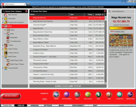Viewport: 136px width, 107px height.
Task: Switch to Games View icon
Action: pyautogui.click(x=130, y=95)
